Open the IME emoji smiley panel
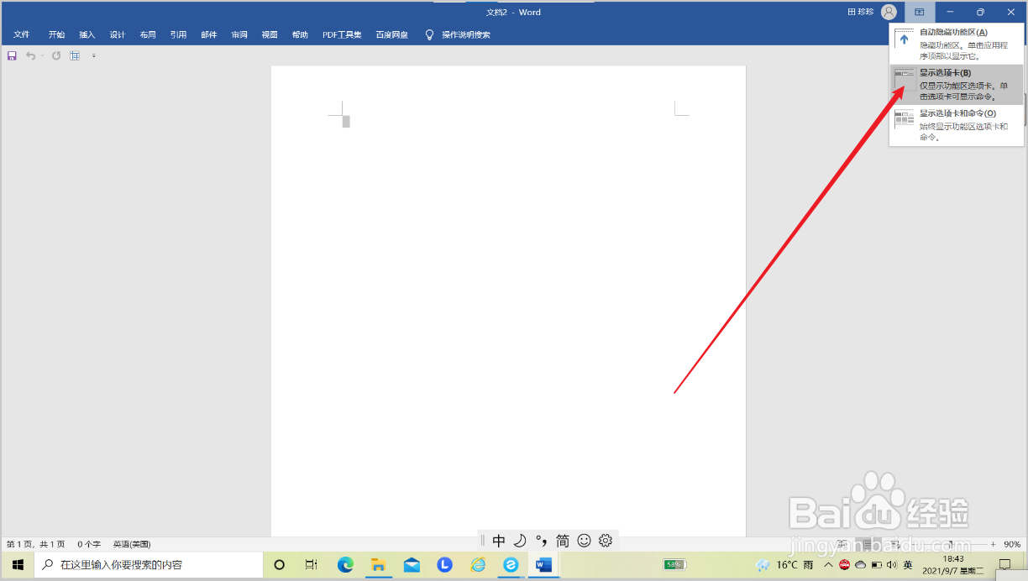Screen dimensions: 1028x581 (585, 541)
